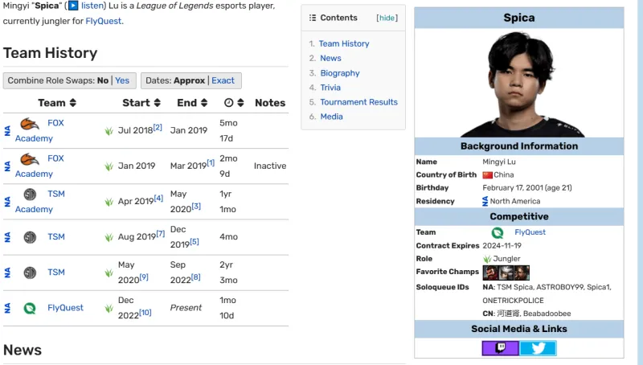Click Jungler role icon in infobox
The width and height of the screenshot is (643, 365).
pyautogui.click(x=487, y=259)
